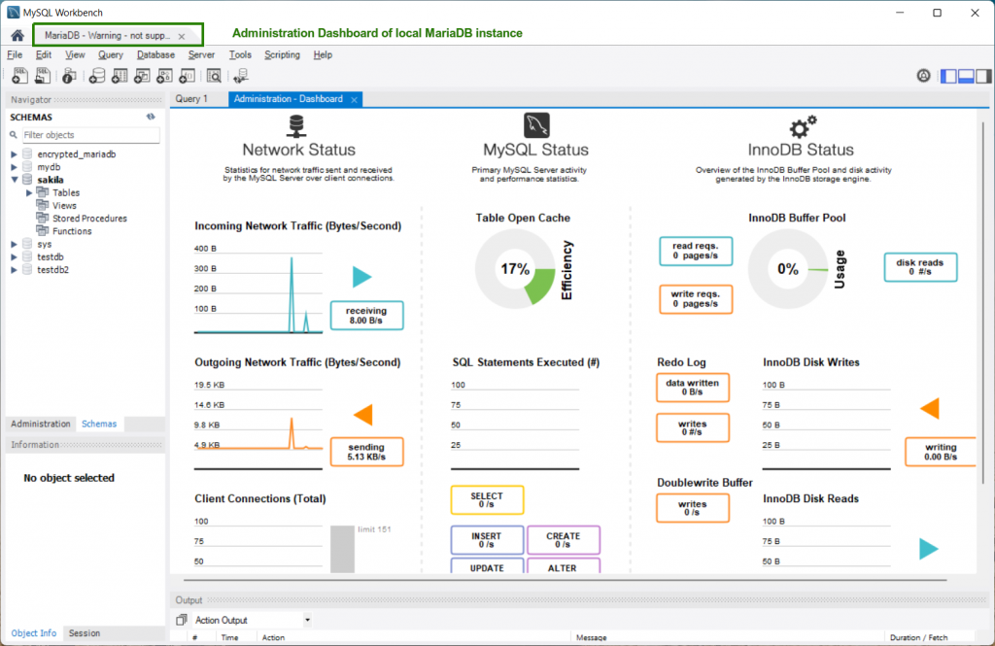Expand the mydb schema node

pyautogui.click(x=14, y=167)
